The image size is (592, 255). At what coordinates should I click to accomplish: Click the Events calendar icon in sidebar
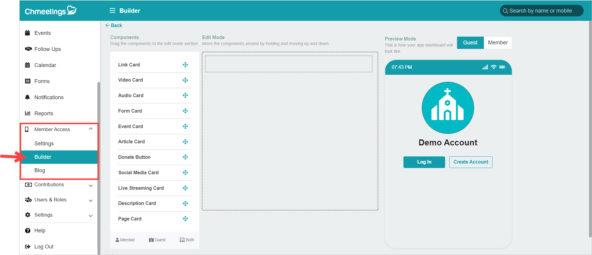pyautogui.click(x=27, y=33)
